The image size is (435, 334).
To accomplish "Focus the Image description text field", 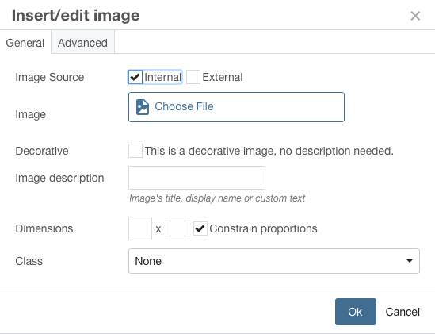I will point(197,178).
